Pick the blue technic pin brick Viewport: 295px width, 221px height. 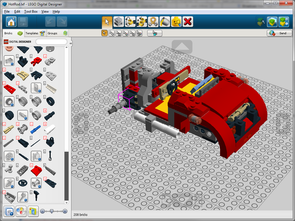[x=35, y=129]
